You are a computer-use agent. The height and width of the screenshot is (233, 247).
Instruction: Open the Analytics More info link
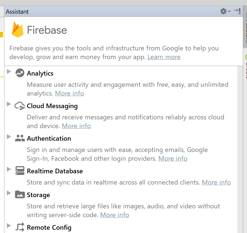point(69,93)
